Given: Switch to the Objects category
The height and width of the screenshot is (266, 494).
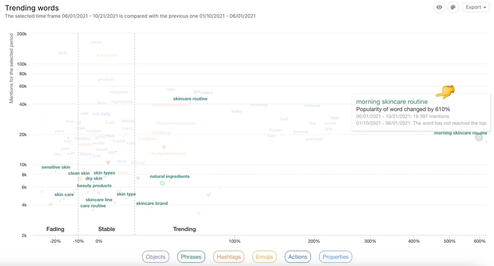Looking at the screenshot, I should pyautogui.click(x=156, y=257).
